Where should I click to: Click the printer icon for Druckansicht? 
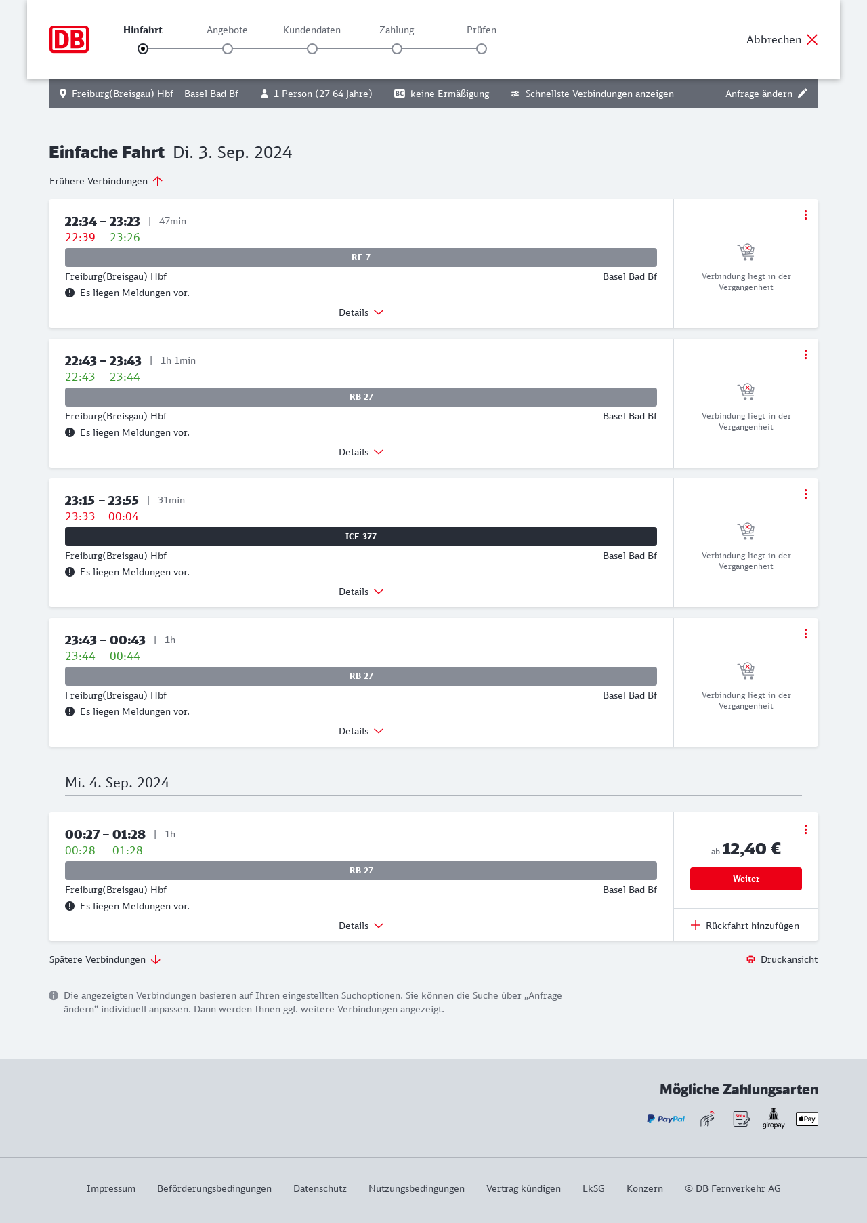[x=750, y=959]
